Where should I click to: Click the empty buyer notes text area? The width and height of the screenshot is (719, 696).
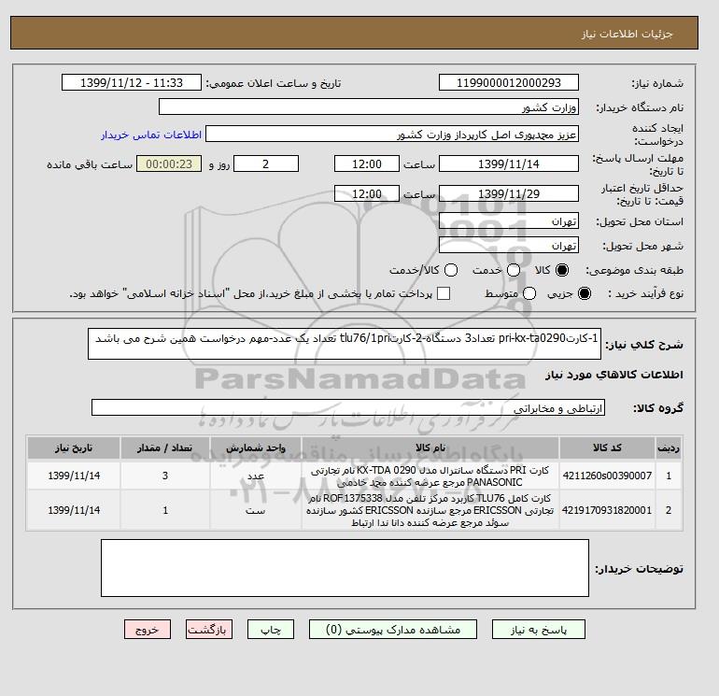pos(345,568)
